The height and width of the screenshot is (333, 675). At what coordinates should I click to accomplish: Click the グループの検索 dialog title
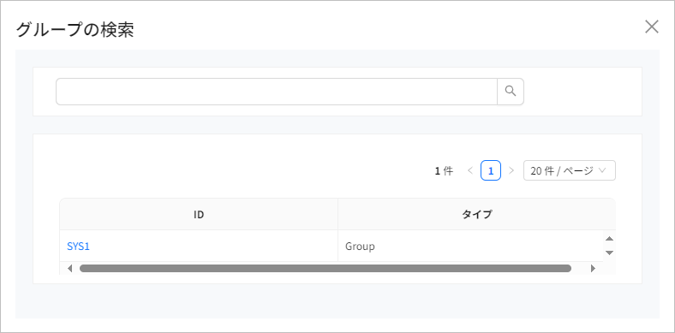[75, 30]
